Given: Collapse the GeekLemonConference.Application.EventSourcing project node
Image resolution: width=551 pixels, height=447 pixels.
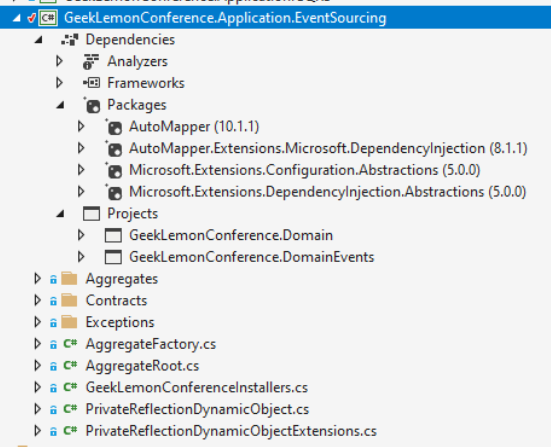Looking at the screenshot, I should (16, 18).
